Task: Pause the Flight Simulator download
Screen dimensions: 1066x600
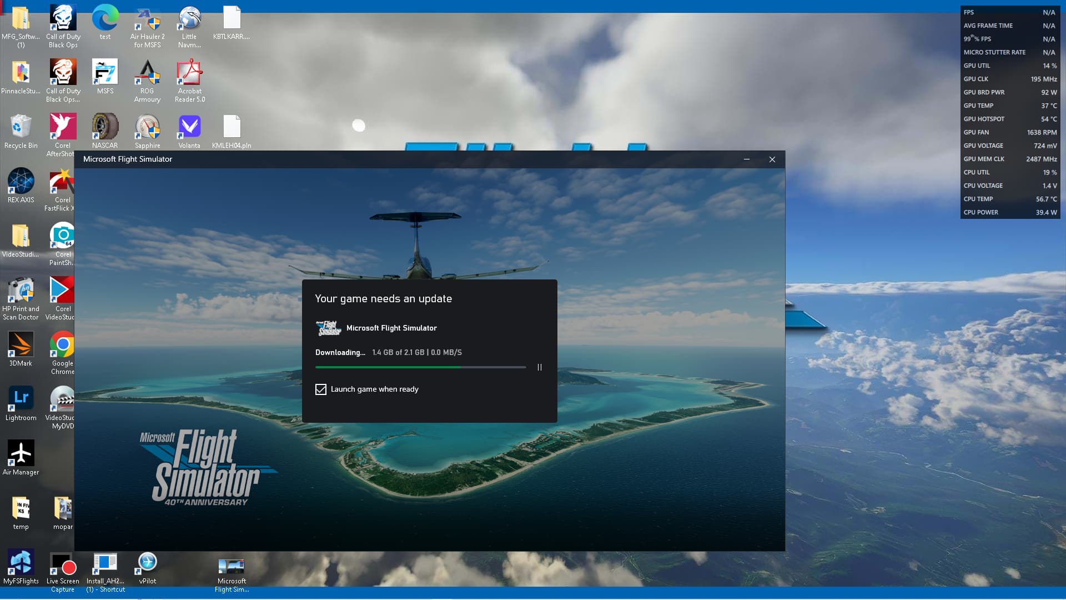Action: pyautogui.click(x=539, y=367)
